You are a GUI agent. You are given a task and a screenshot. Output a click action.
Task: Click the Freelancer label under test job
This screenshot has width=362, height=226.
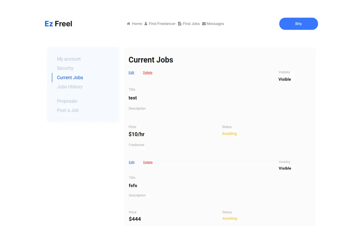click(x=137, y=145)
